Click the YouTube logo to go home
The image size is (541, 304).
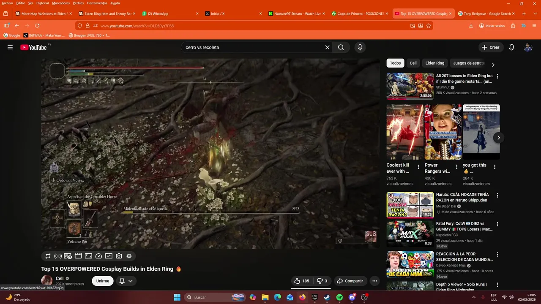pyautogui.click(x=33, y=47)
